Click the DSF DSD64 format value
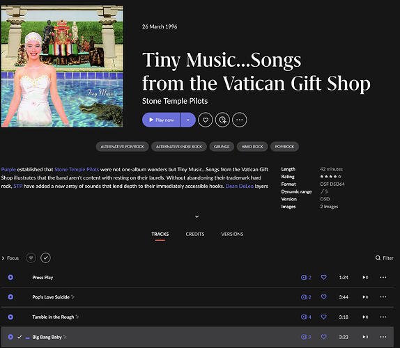The image size is (400, 348). click(x=332, y=184)
